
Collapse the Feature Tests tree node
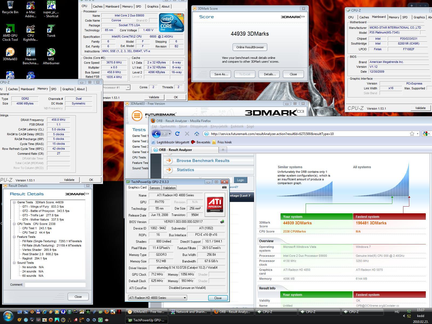[14, 237]
